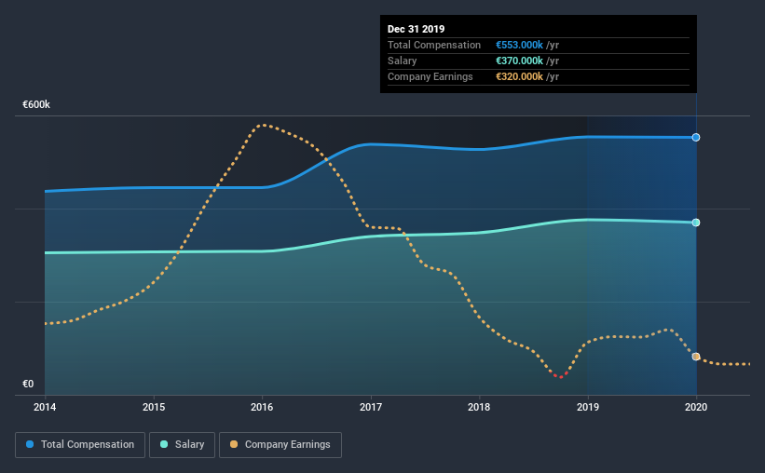765x473 pixels.
Task: Click the €600k y-axis label
Action: point(36,104)
